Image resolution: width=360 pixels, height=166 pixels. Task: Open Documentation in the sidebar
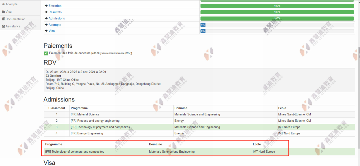(x=15, y=19)
